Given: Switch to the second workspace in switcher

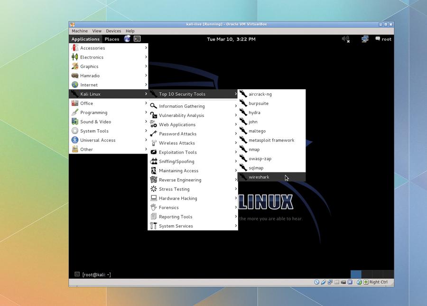Looking at the screenshot, I should click(367, 274).
